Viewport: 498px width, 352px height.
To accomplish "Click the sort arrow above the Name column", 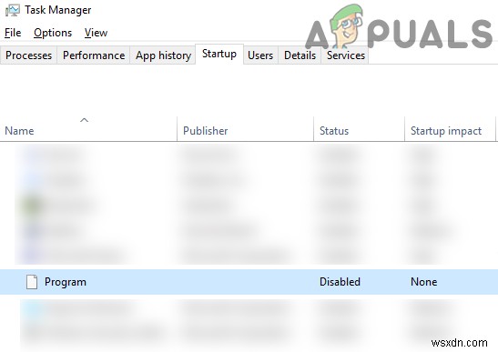I will tap(84, 120).
